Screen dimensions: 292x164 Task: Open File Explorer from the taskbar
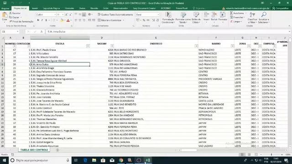[94, 160]
